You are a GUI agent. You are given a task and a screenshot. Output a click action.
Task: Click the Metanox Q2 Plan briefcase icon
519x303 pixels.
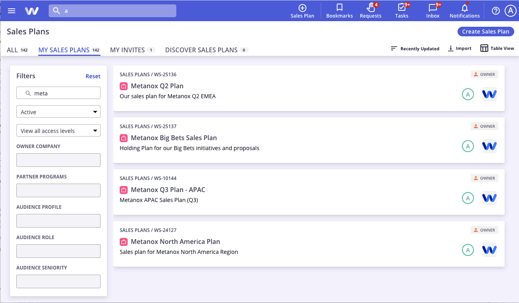[124, 86]
